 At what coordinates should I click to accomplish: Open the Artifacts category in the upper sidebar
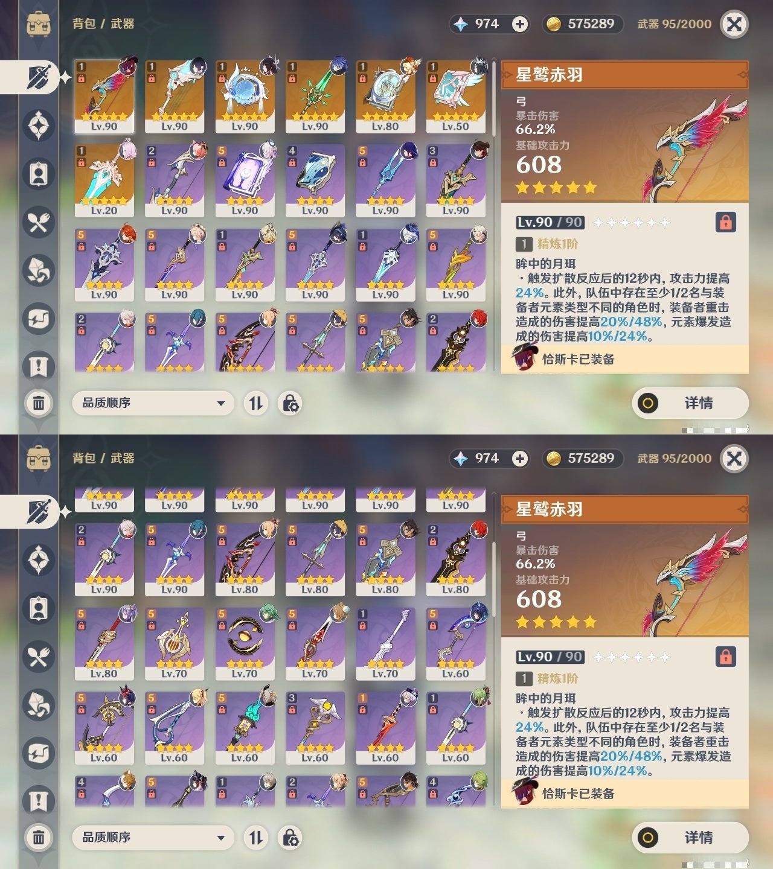point(39,126)
